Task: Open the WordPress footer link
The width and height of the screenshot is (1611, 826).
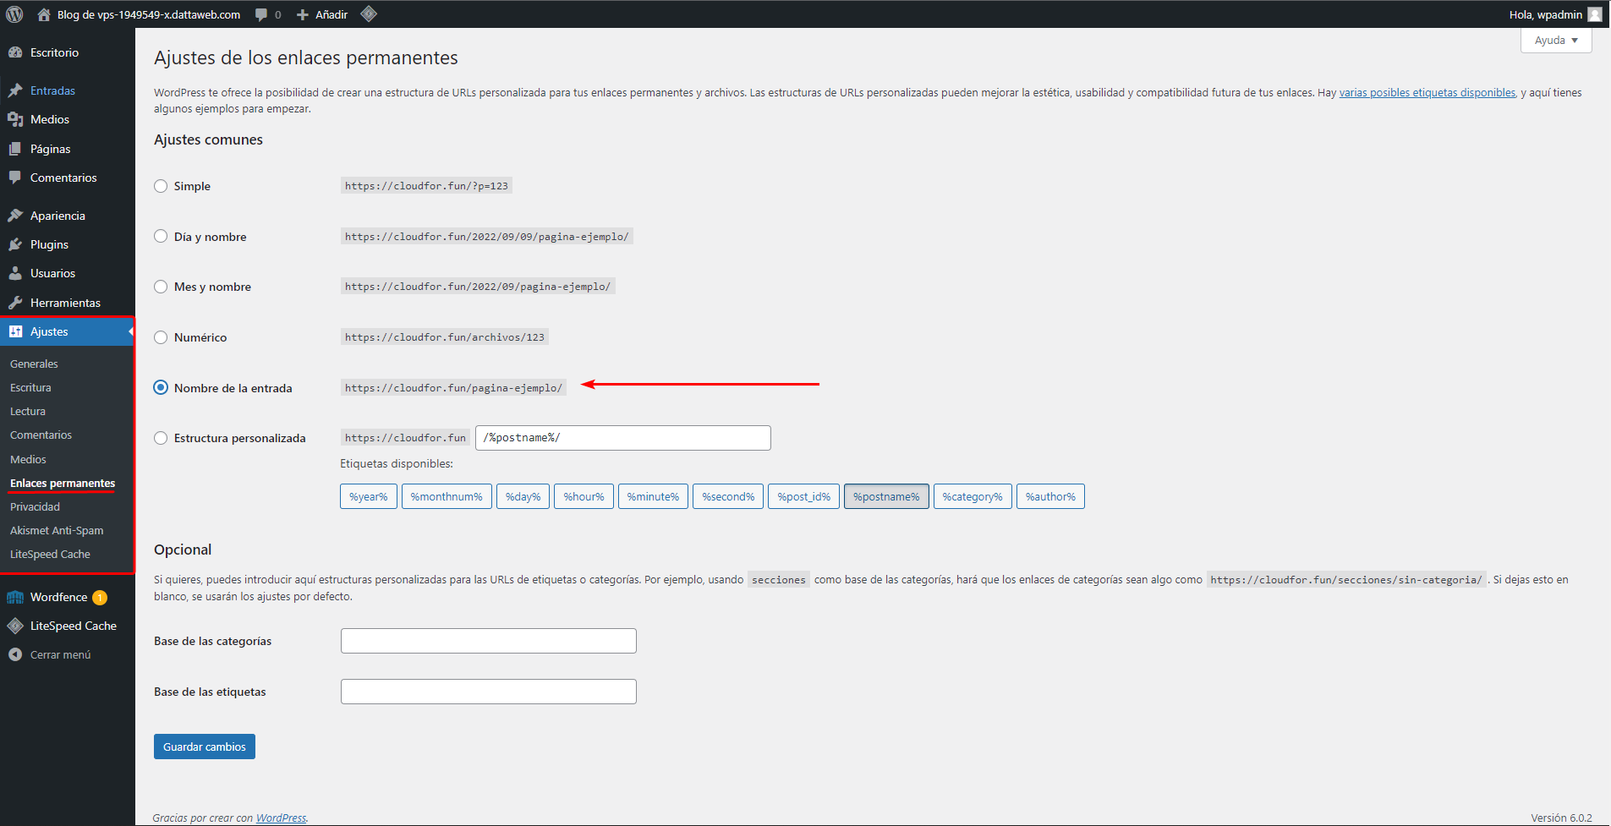Action: coord(281,818)
